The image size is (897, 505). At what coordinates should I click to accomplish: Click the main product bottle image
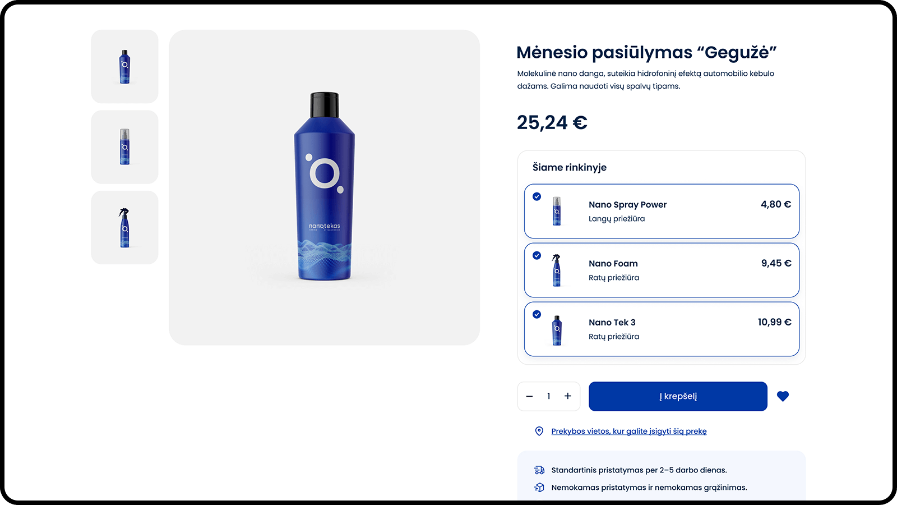point(325,187)
